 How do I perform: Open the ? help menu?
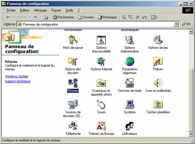pos(79,10)
